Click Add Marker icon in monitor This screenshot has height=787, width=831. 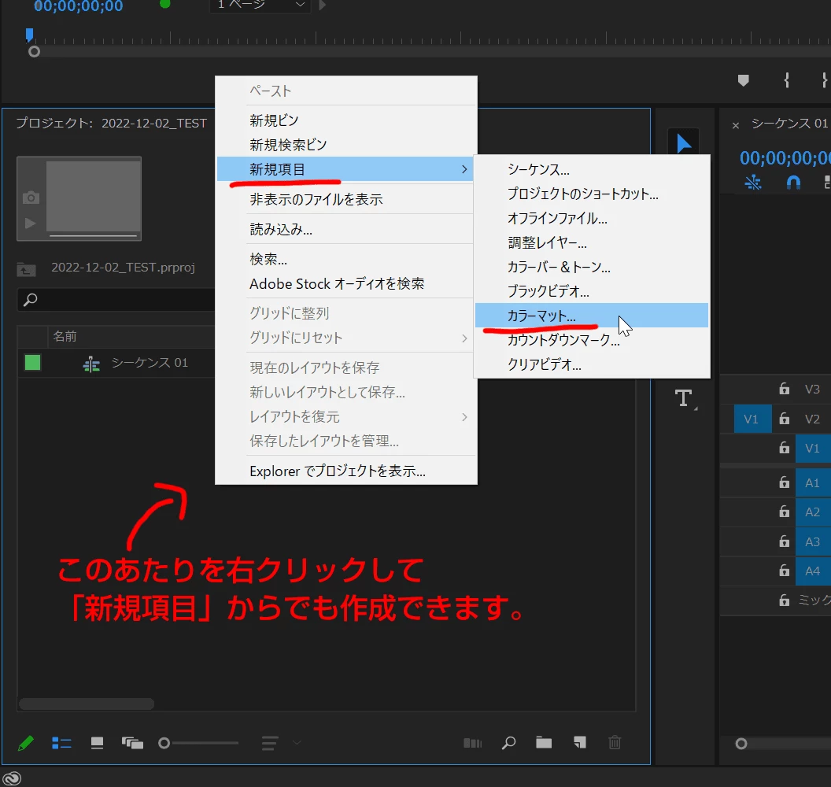point(744,80)
